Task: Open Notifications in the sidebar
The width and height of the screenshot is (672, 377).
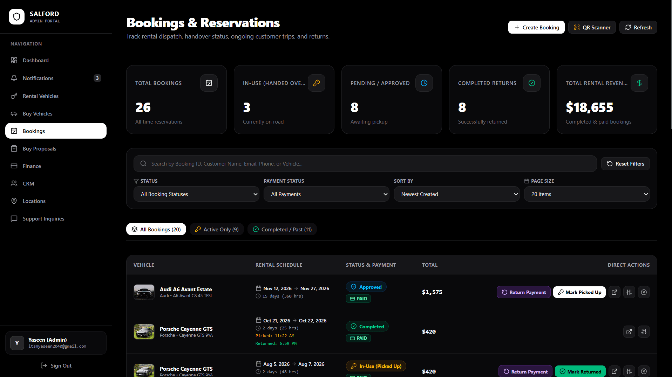Action: 56,78
